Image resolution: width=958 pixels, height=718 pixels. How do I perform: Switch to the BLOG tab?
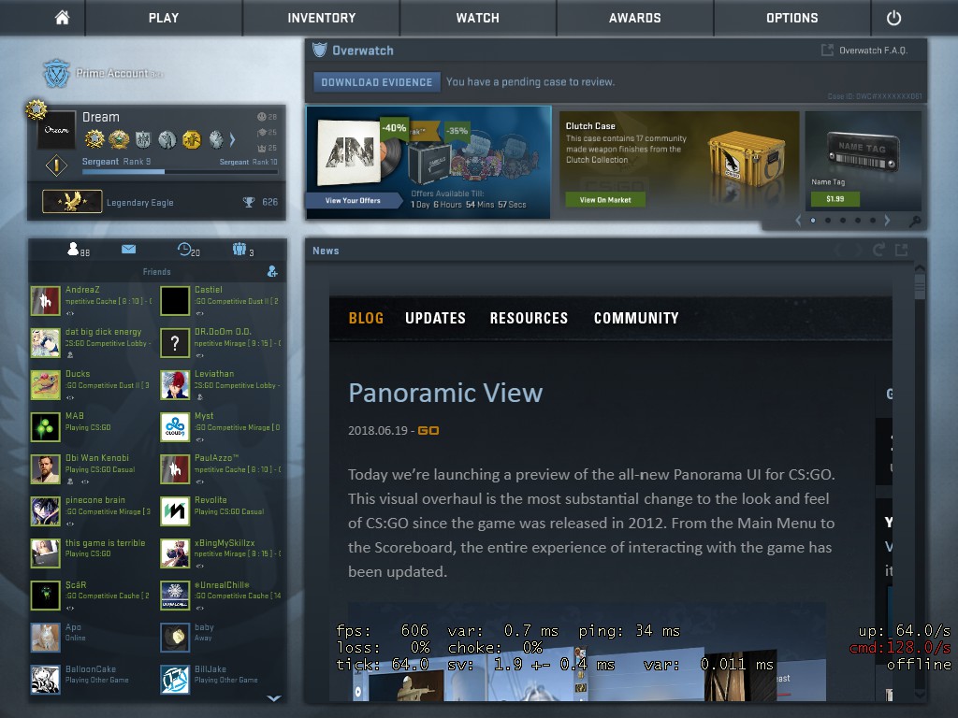tap(366, 318)
